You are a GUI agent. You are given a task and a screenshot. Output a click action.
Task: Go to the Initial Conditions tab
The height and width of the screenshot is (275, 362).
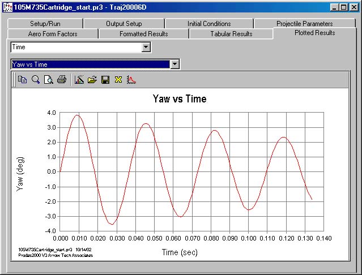tap(209, 24)
